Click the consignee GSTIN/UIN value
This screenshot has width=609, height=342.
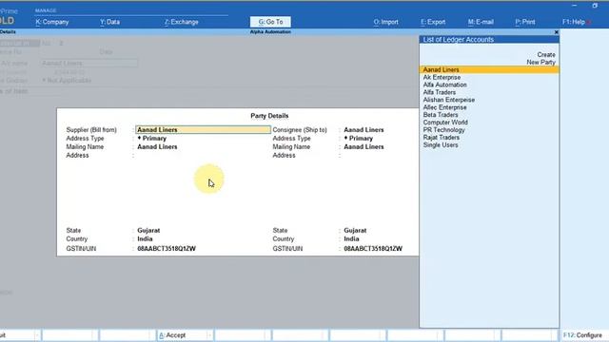coord(373,249)
